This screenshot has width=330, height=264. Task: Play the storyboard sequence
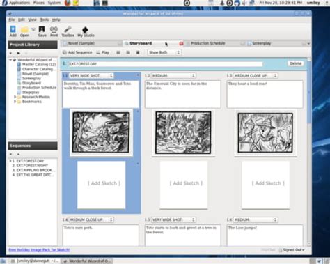(103, 52)
